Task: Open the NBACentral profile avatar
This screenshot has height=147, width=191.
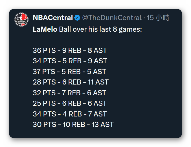Action: 22,18
